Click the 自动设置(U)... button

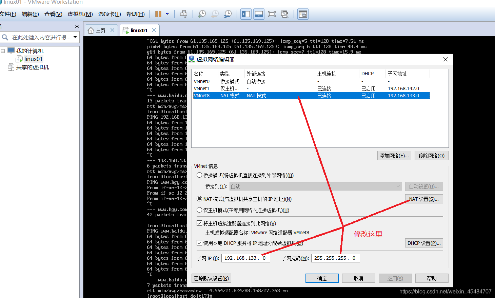[424, 186]
